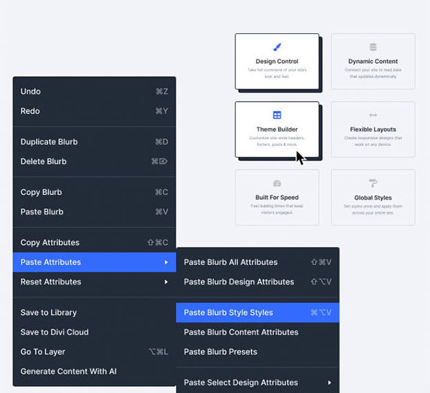Click Copy Attributes menu option
Viewport: 430px width, 393px height.
[x=50, y=243]
